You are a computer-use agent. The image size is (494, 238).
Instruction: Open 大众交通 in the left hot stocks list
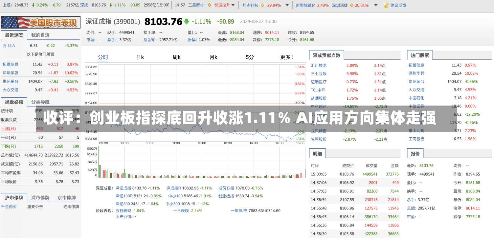11,90
